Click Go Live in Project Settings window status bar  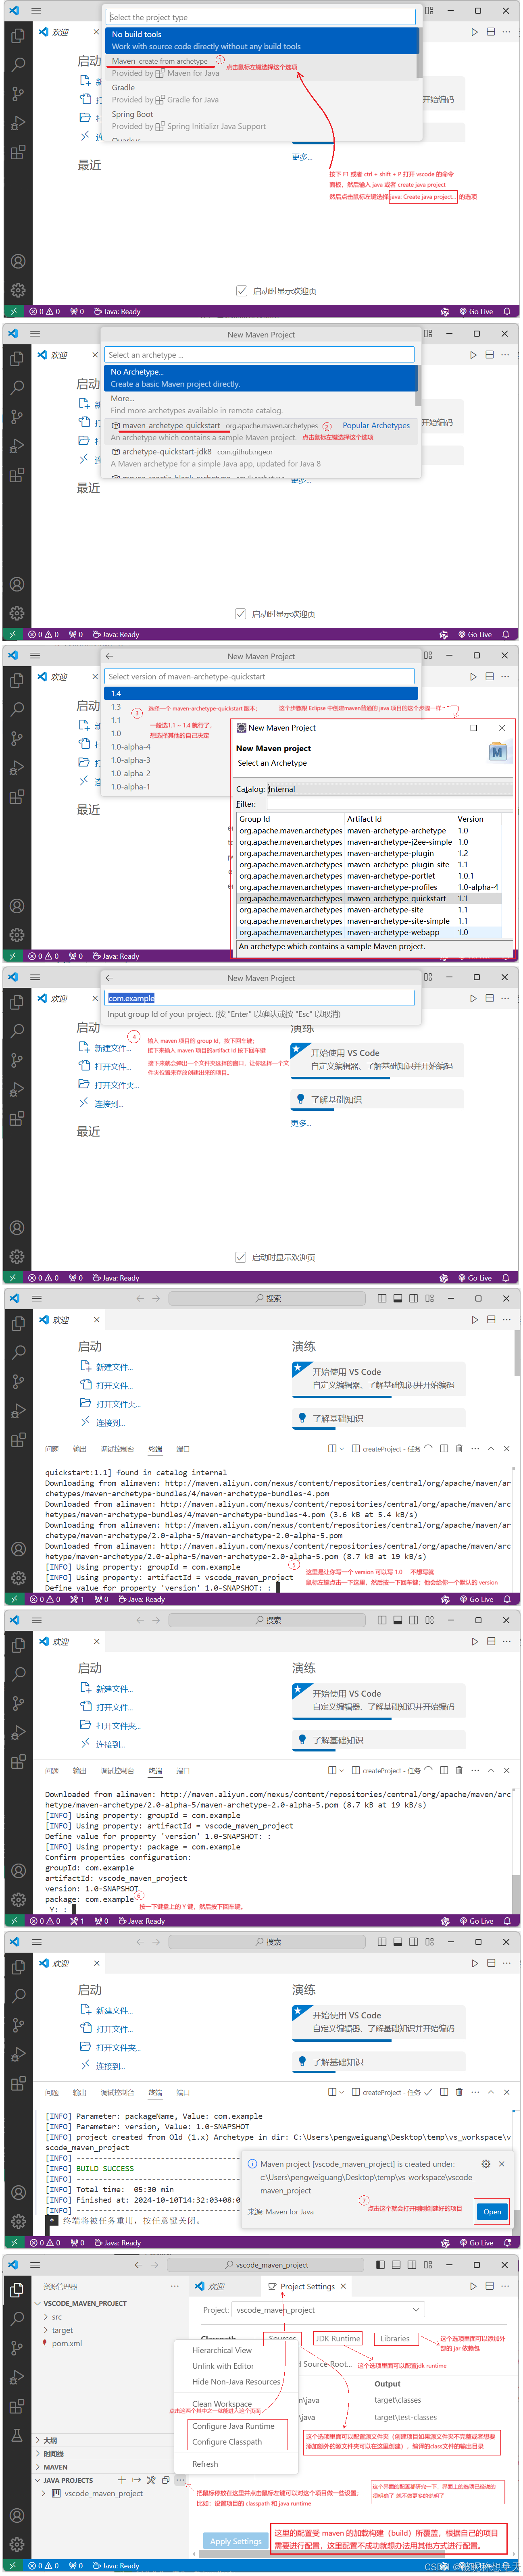(476, 2565)
